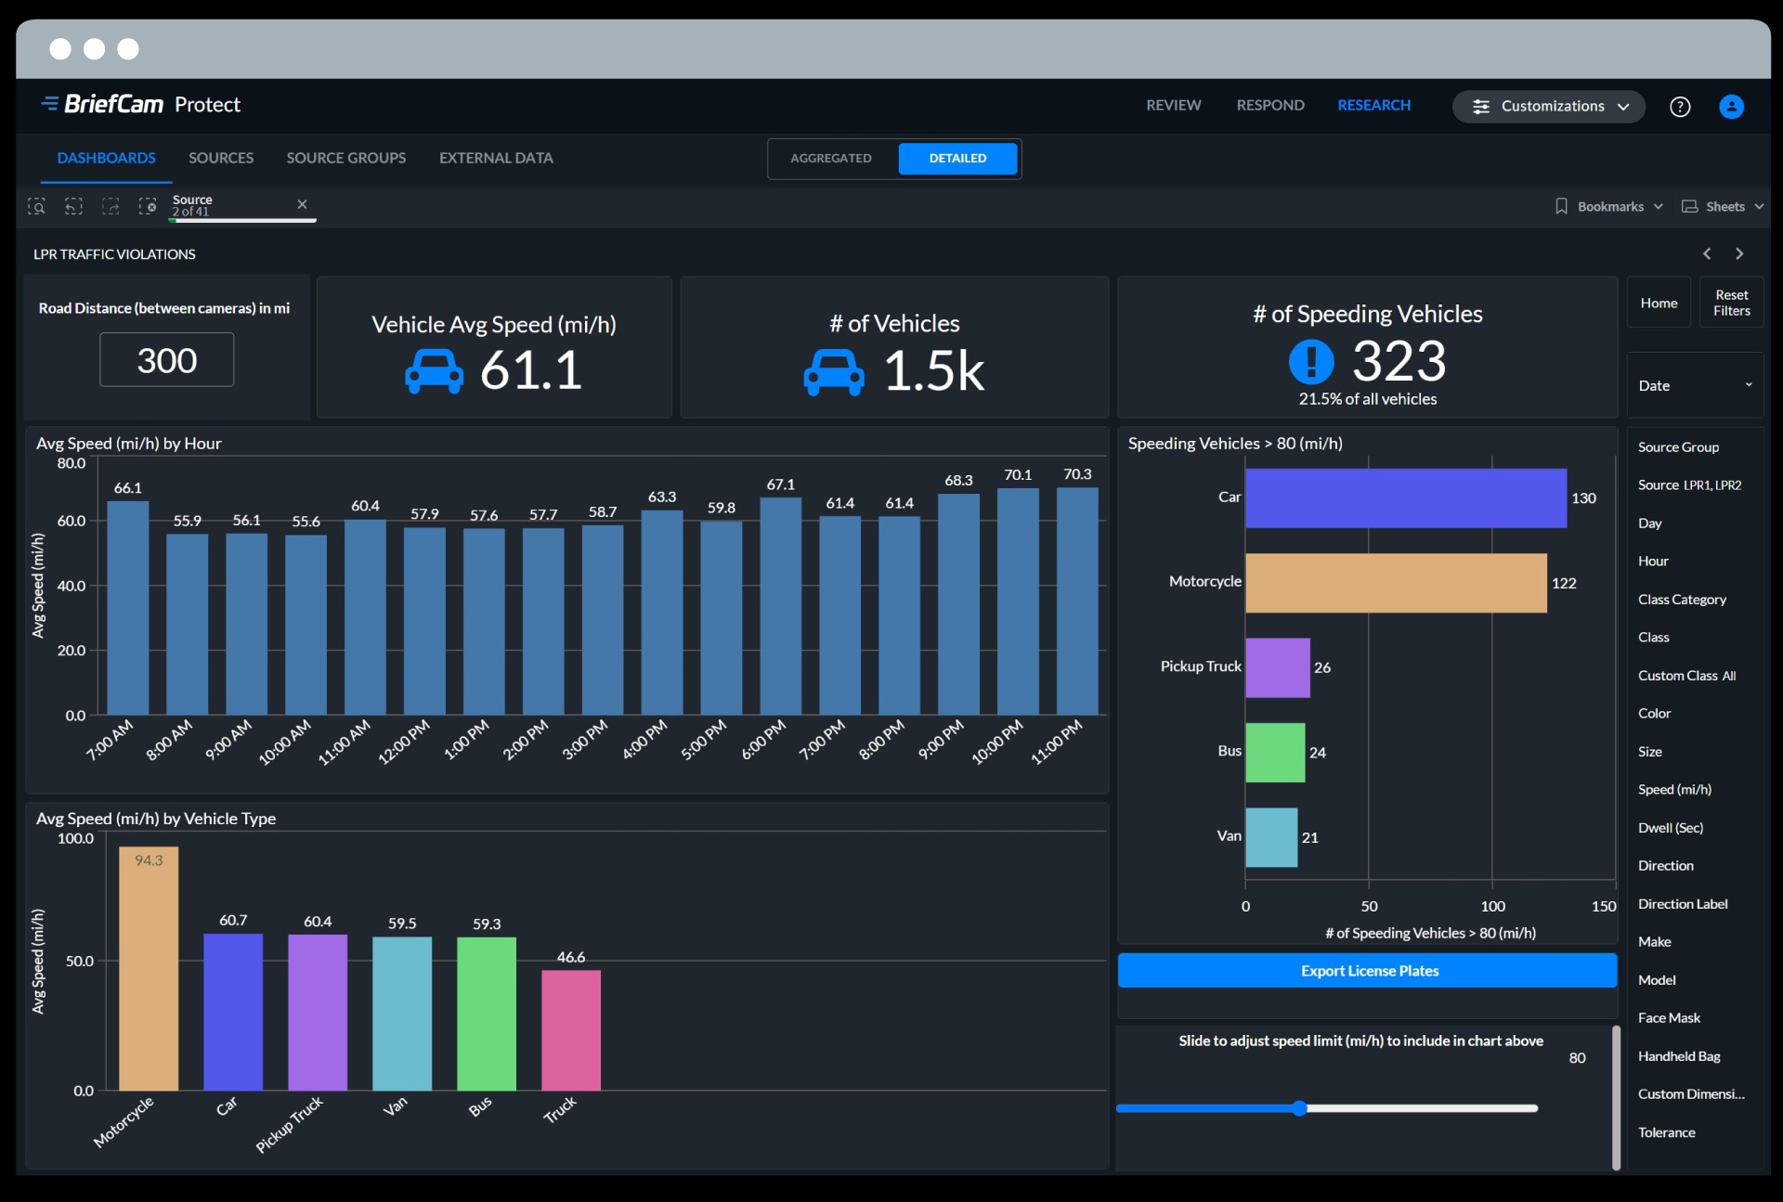Switch to Aggregated view
This screenshot has height=1202, width=1783.
tap(831, 159)
